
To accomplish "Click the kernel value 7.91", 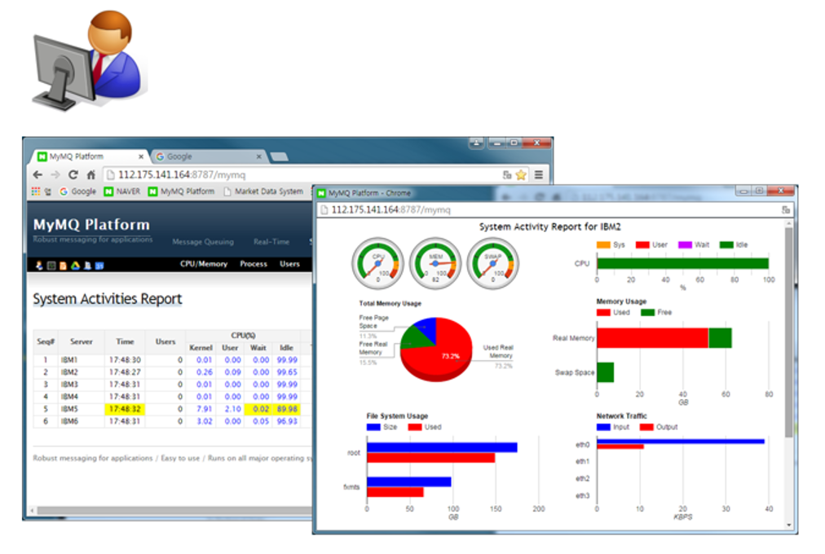I will tap(204, 409).
